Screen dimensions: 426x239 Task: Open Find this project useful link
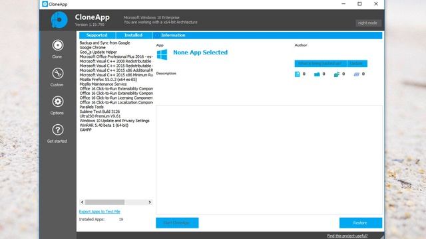pyautogui.click(x=347, y=236)
